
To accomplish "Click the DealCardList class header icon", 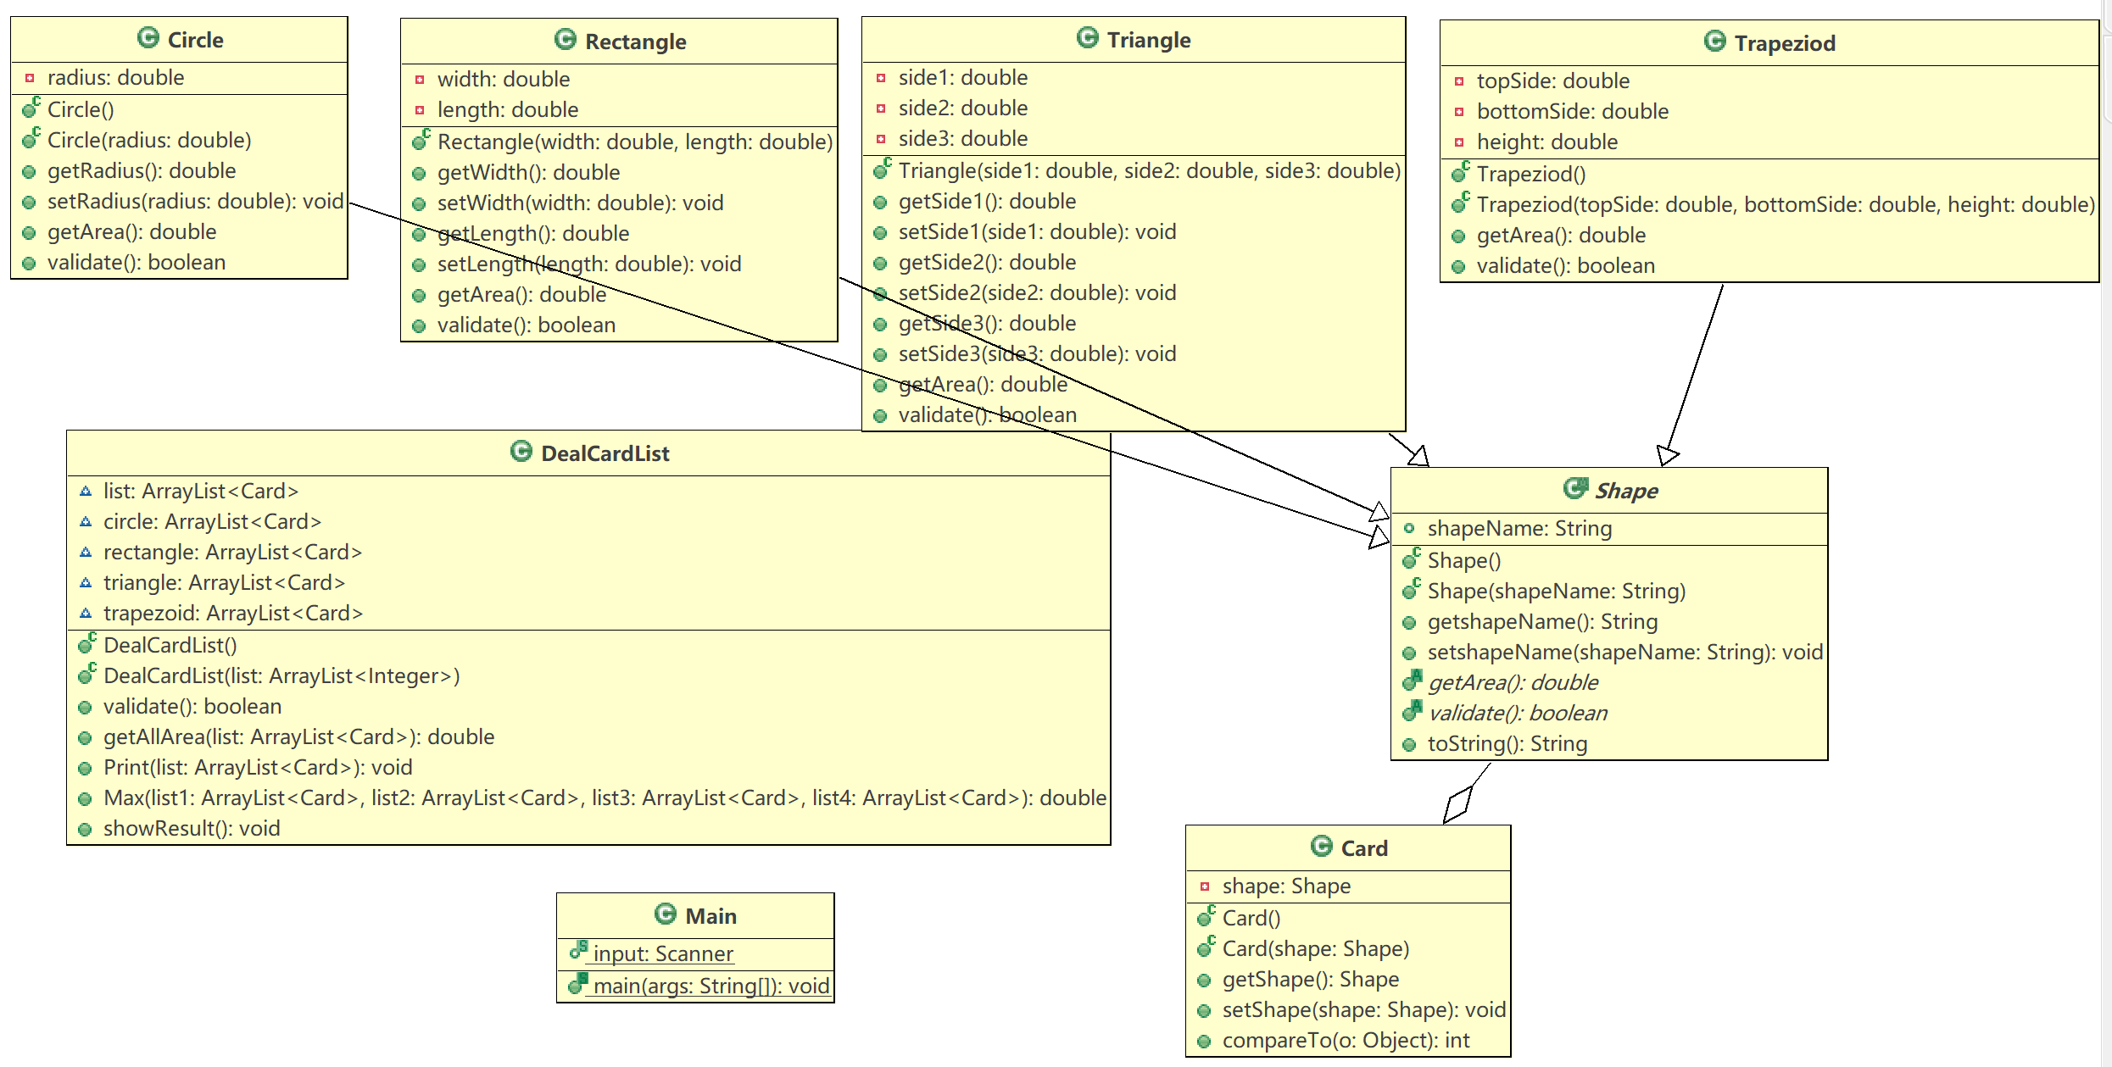I will coord(521,452).
